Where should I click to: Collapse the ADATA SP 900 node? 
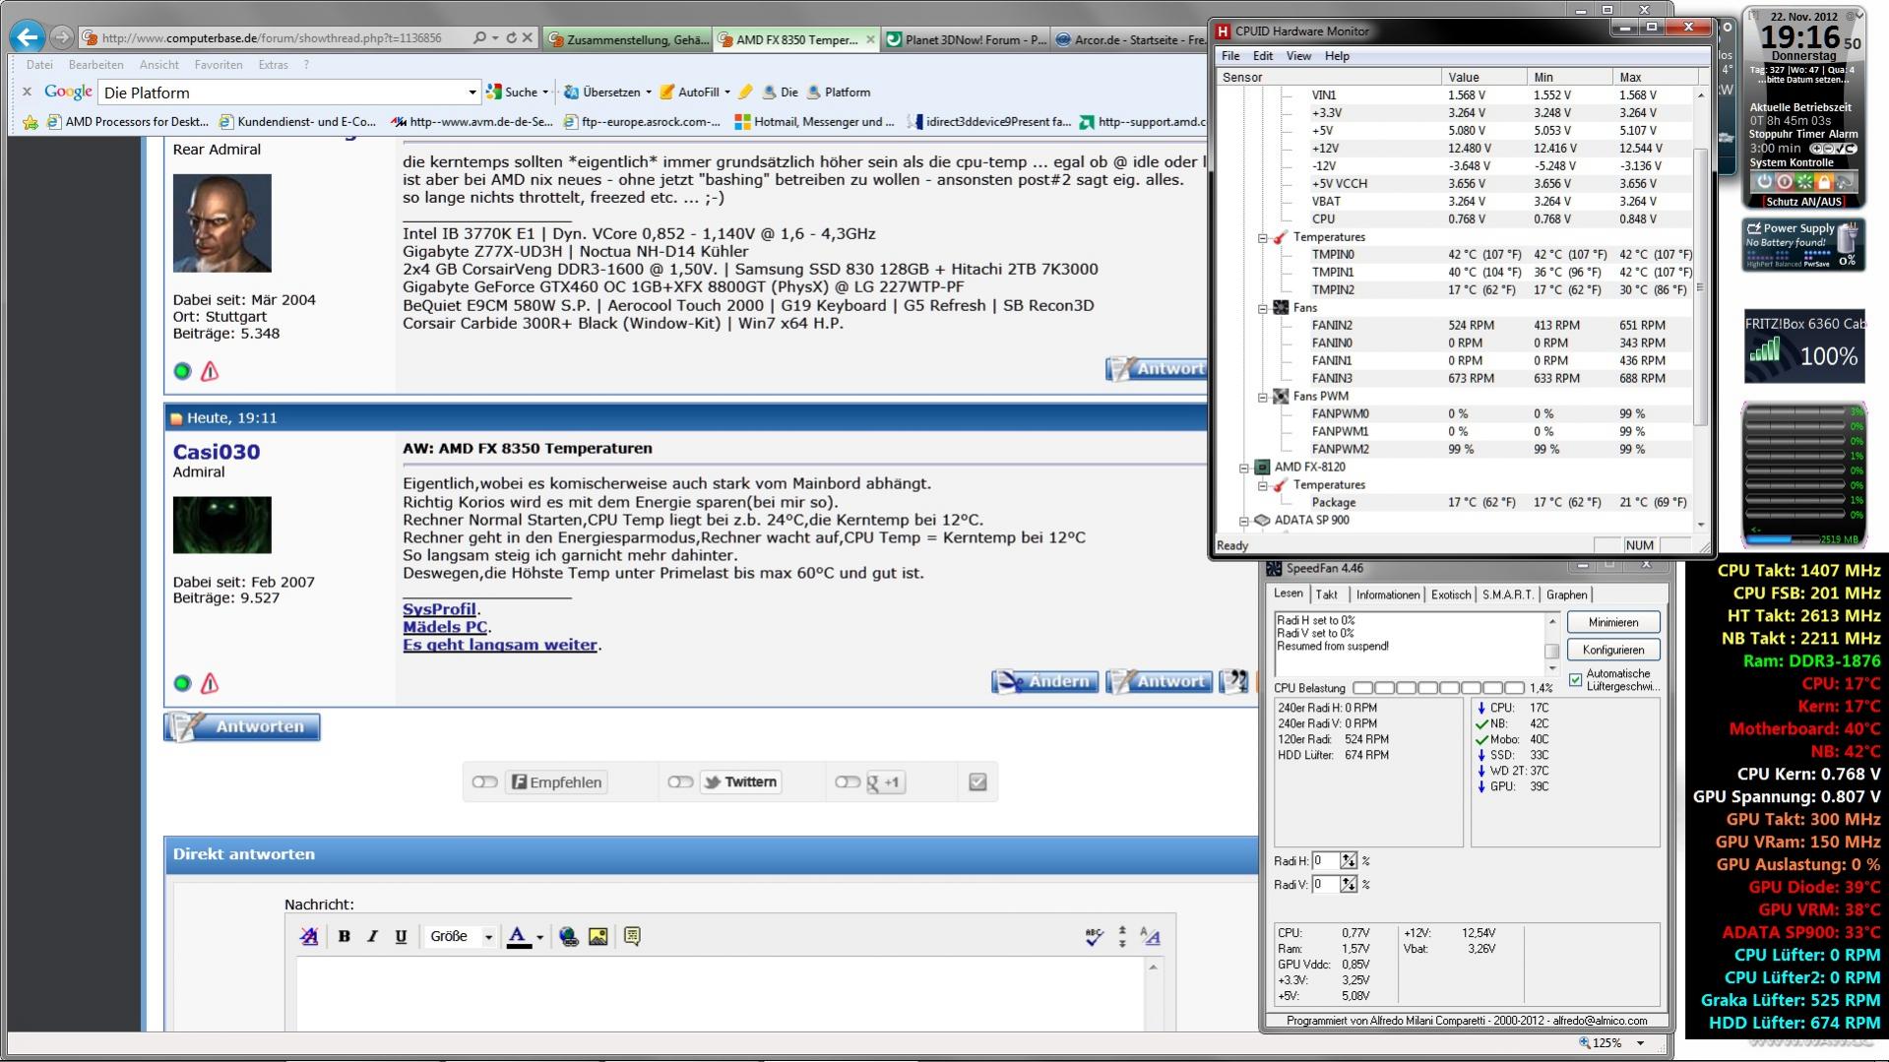1244,521
